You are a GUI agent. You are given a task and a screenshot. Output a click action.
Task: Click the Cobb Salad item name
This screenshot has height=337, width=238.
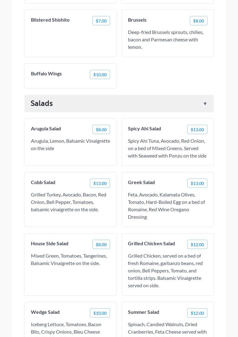pyautogui.click(x=43, y=182)
